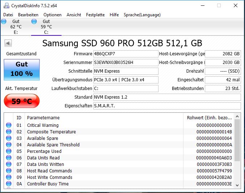The height and width of the screenshot is (193, 245).
Task: Click raw value 0000000040A6D3
Action: [x=214, y=158]
